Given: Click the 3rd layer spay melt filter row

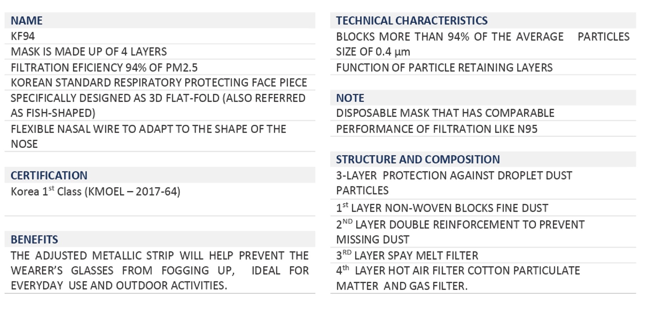Looking at the screenshot, I should 407,256.
